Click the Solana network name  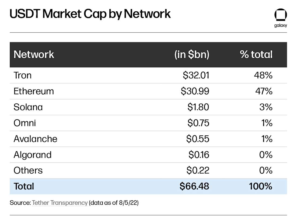pos(28,107)
